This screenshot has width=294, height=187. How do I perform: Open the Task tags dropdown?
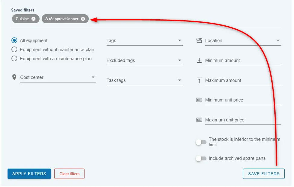pos(145,80)
